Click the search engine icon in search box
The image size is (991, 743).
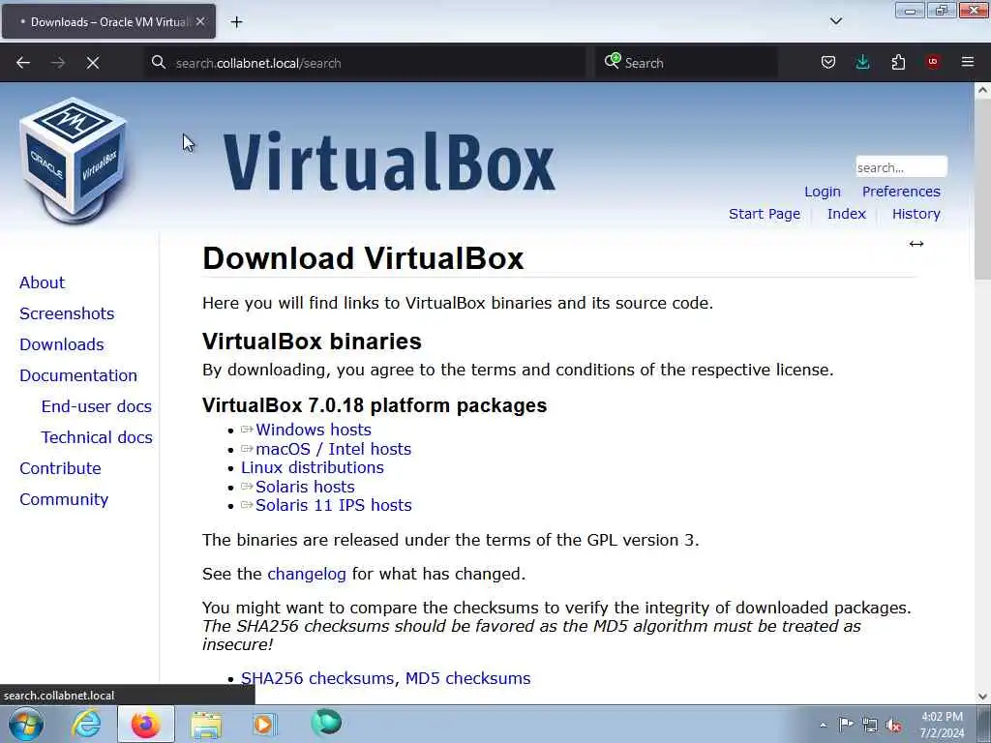pos(612,61)
